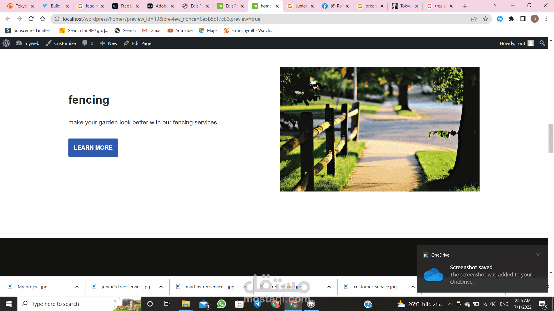
Task: Show hidden system tray icons
Action: pyautogui.click(x=450, y=304)
